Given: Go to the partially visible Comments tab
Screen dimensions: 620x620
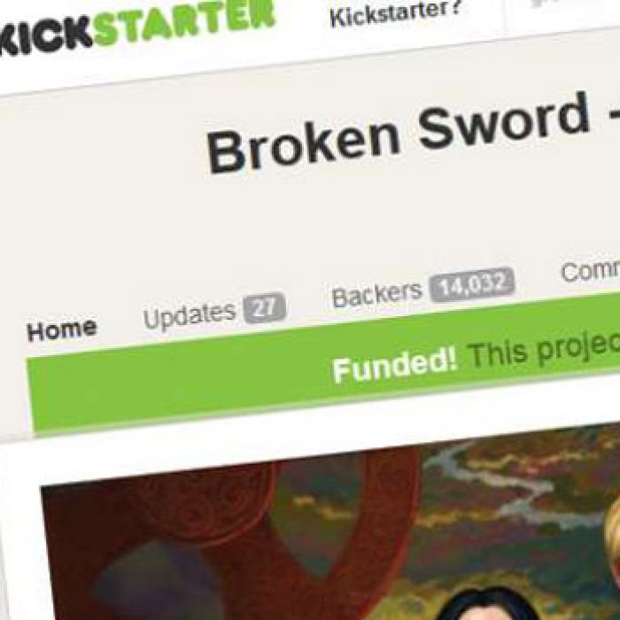Looking at the screenshot, I should click(x=590, y=270).
